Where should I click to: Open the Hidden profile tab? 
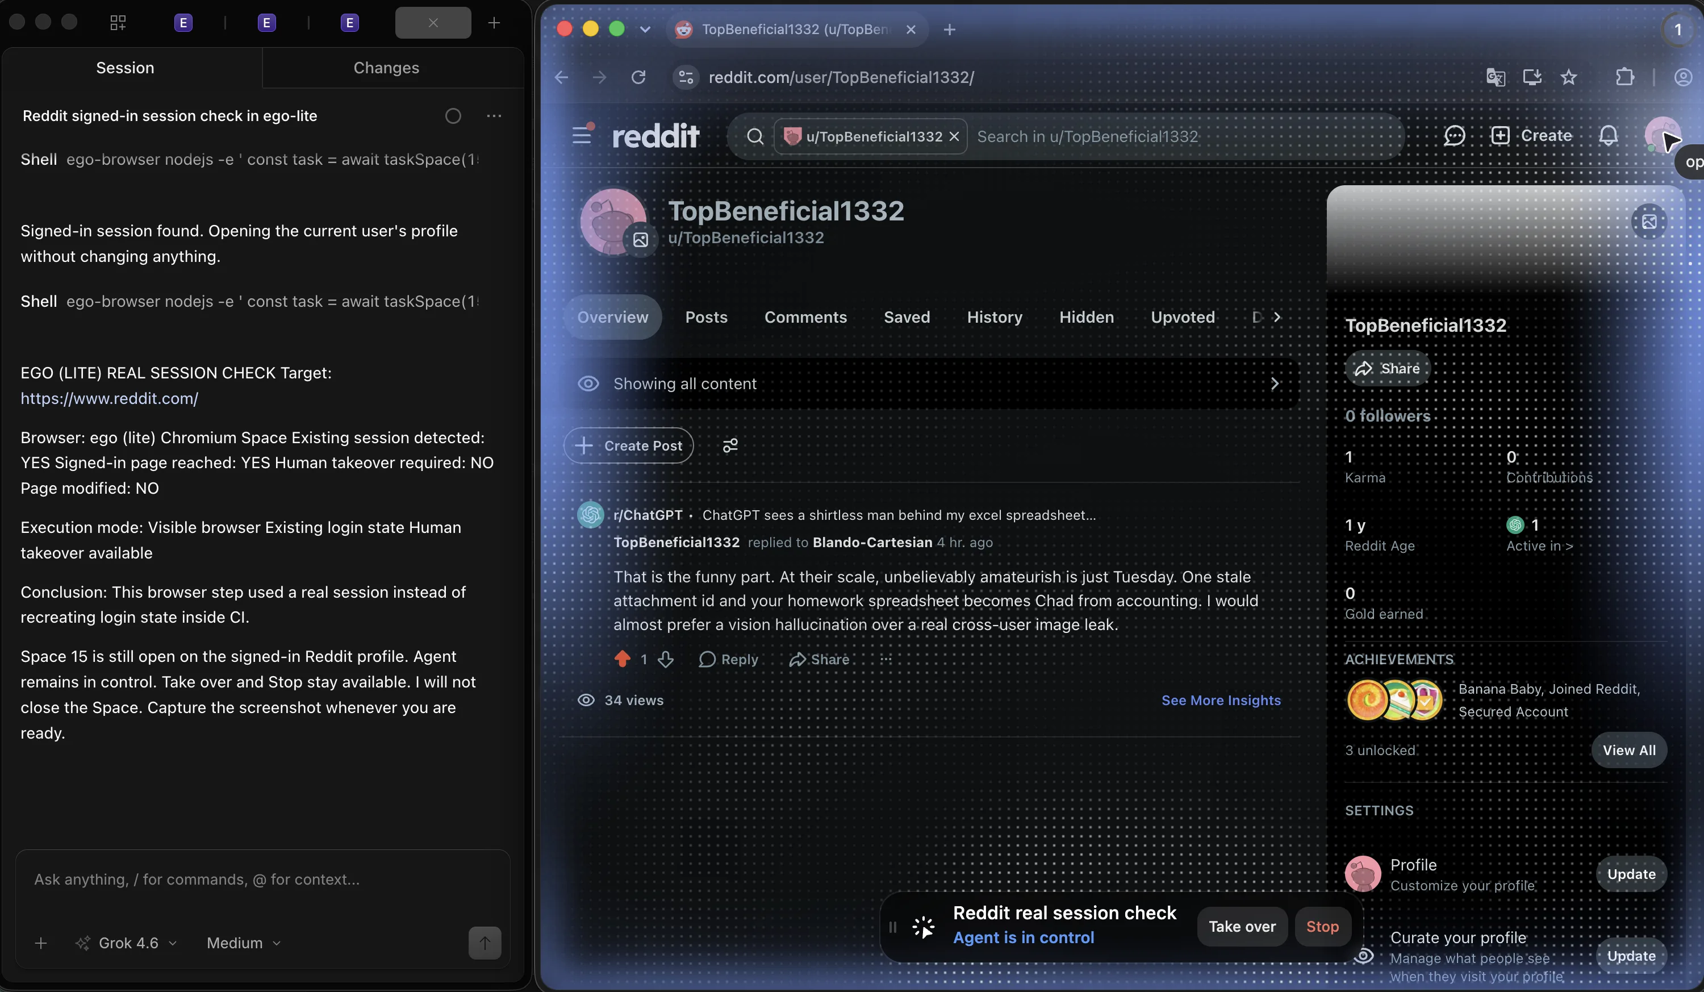[1086, 316]
